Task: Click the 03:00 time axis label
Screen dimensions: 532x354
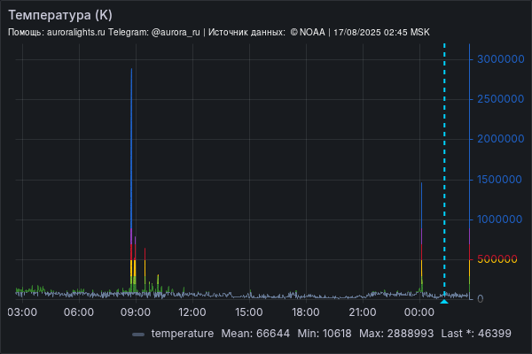Action: pos(22,312)
